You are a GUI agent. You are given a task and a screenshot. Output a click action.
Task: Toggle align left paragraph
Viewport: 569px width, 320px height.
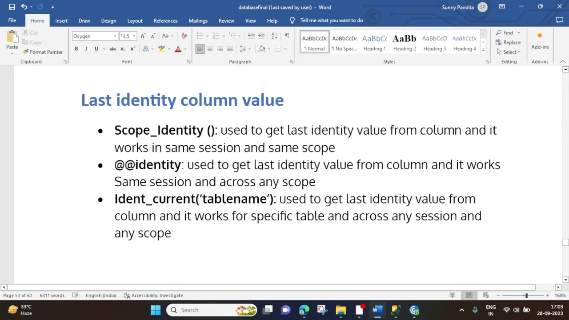[200, 49]
